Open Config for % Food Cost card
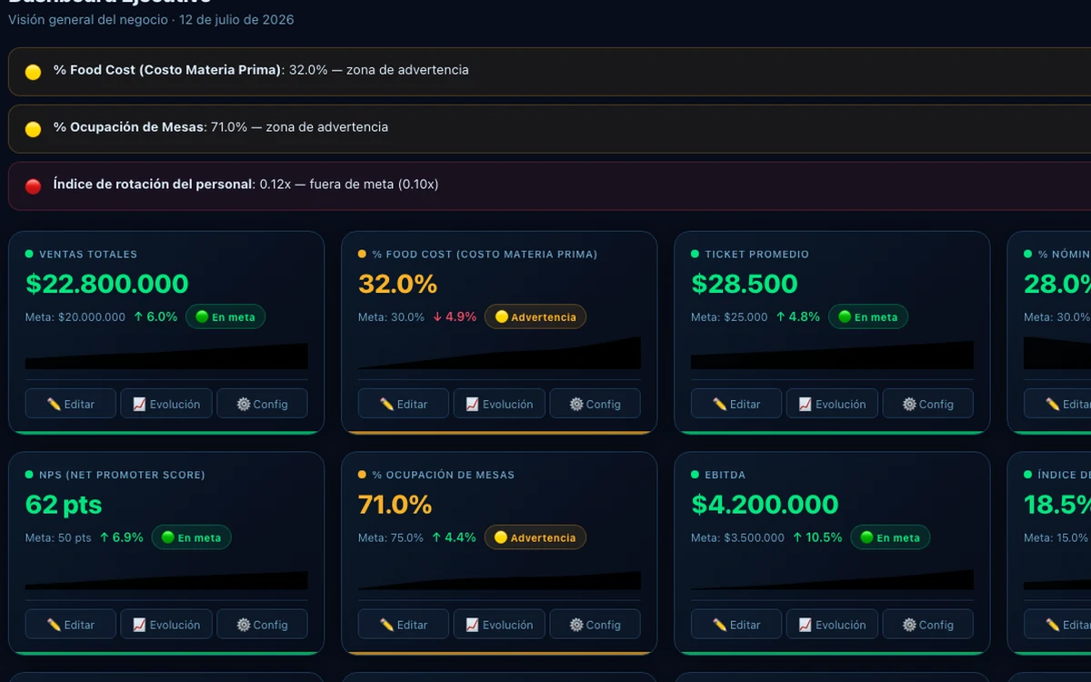Screen dimensions: 1091x682 tap(595, 404)
